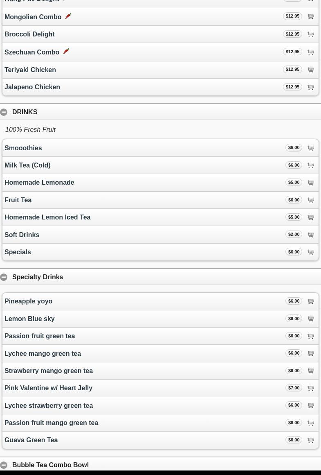Click cart icon for Lychee mango green tea
This screenshot has width=321, height=475.
point(311,353)
